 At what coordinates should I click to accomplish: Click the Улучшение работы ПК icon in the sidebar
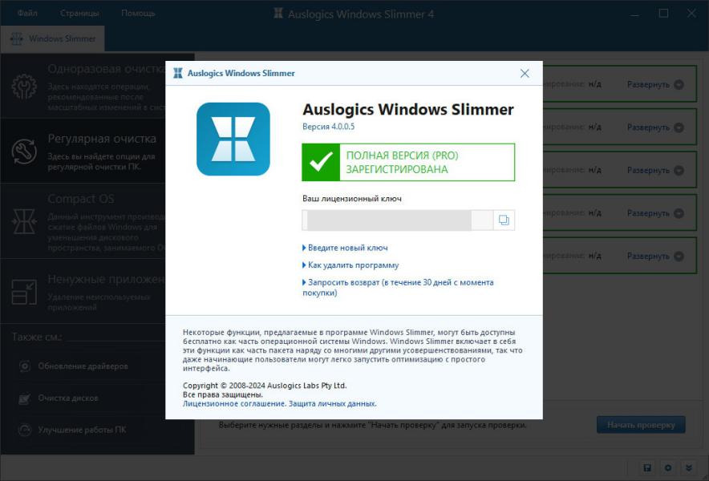tap(25, 430)
